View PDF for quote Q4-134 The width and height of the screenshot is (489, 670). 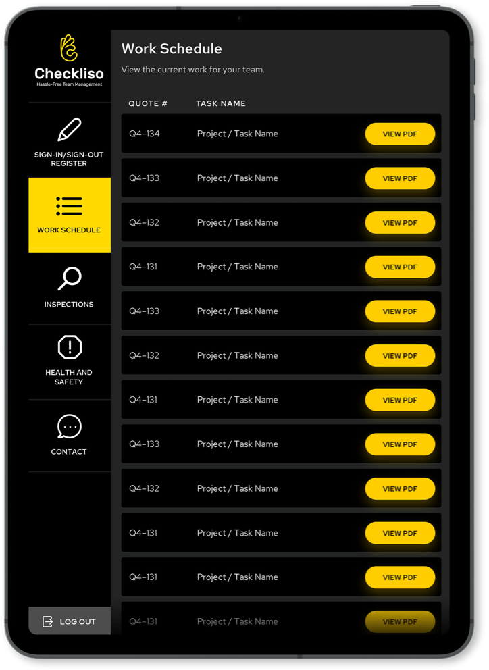tap(400, 134)
